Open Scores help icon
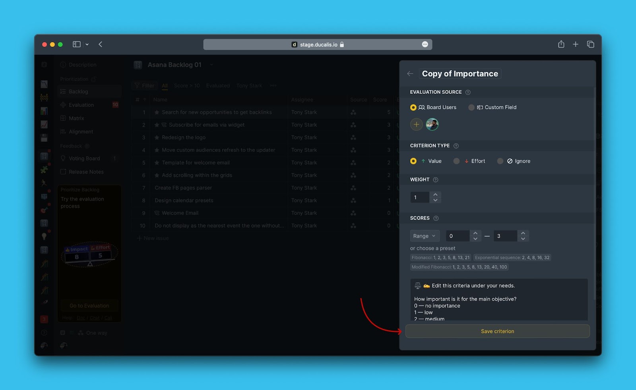This screenshot has width=636, height=390. tap(436, 218)
